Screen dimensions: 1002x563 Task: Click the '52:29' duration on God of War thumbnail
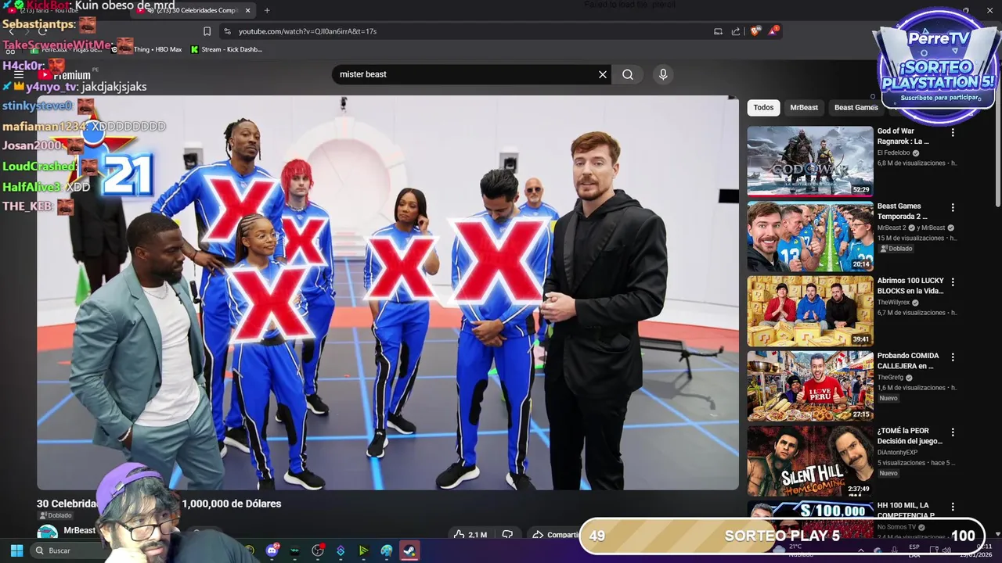tap(861, 189)
